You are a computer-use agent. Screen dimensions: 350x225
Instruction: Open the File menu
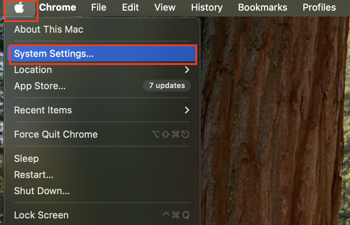[x=98, y=7]
